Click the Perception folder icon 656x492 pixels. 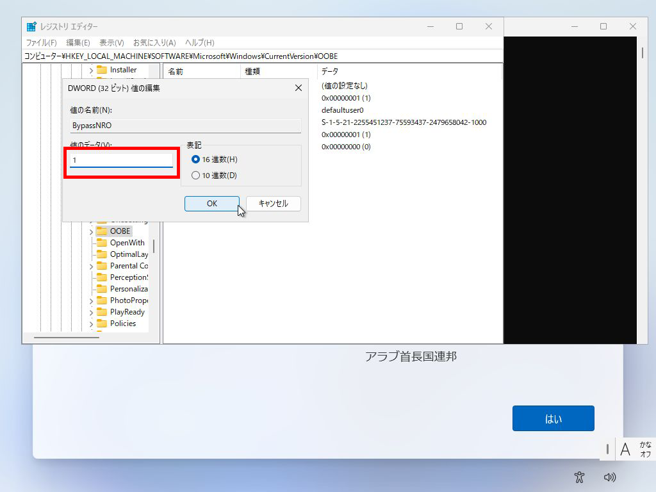pos(102,277)
